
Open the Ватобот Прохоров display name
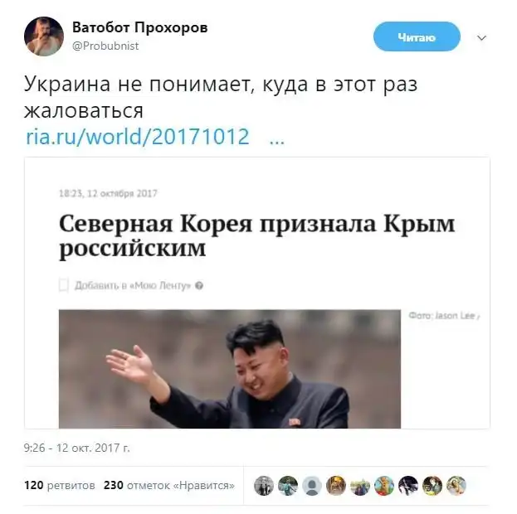pyautogui.click(x=139, y=27)
